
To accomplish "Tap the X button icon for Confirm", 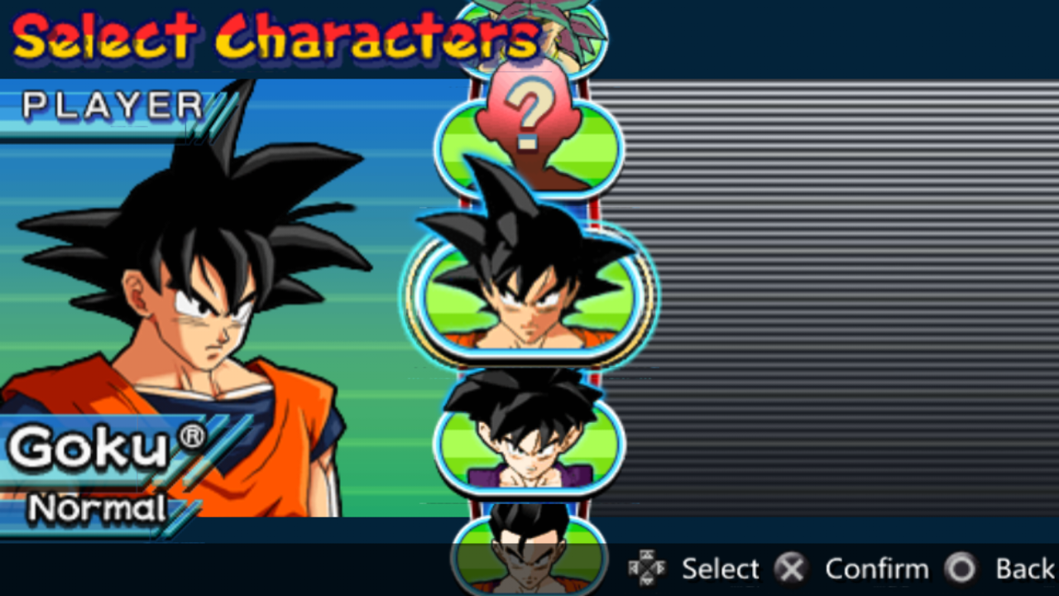I will pos(791,569).
